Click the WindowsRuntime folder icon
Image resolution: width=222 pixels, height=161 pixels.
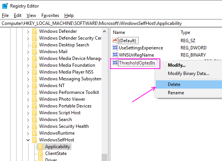34,133
